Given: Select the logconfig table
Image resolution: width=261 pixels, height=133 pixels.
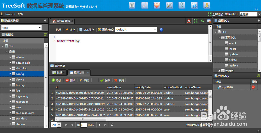Looking at the screenshot, I should tap(22, 96).
